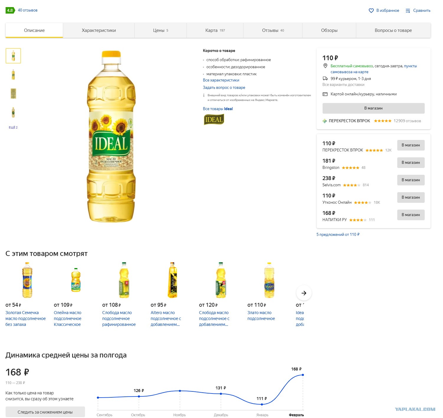Open the НАПИТКИ РУ shop name link
443x418 pixels.
335,220
